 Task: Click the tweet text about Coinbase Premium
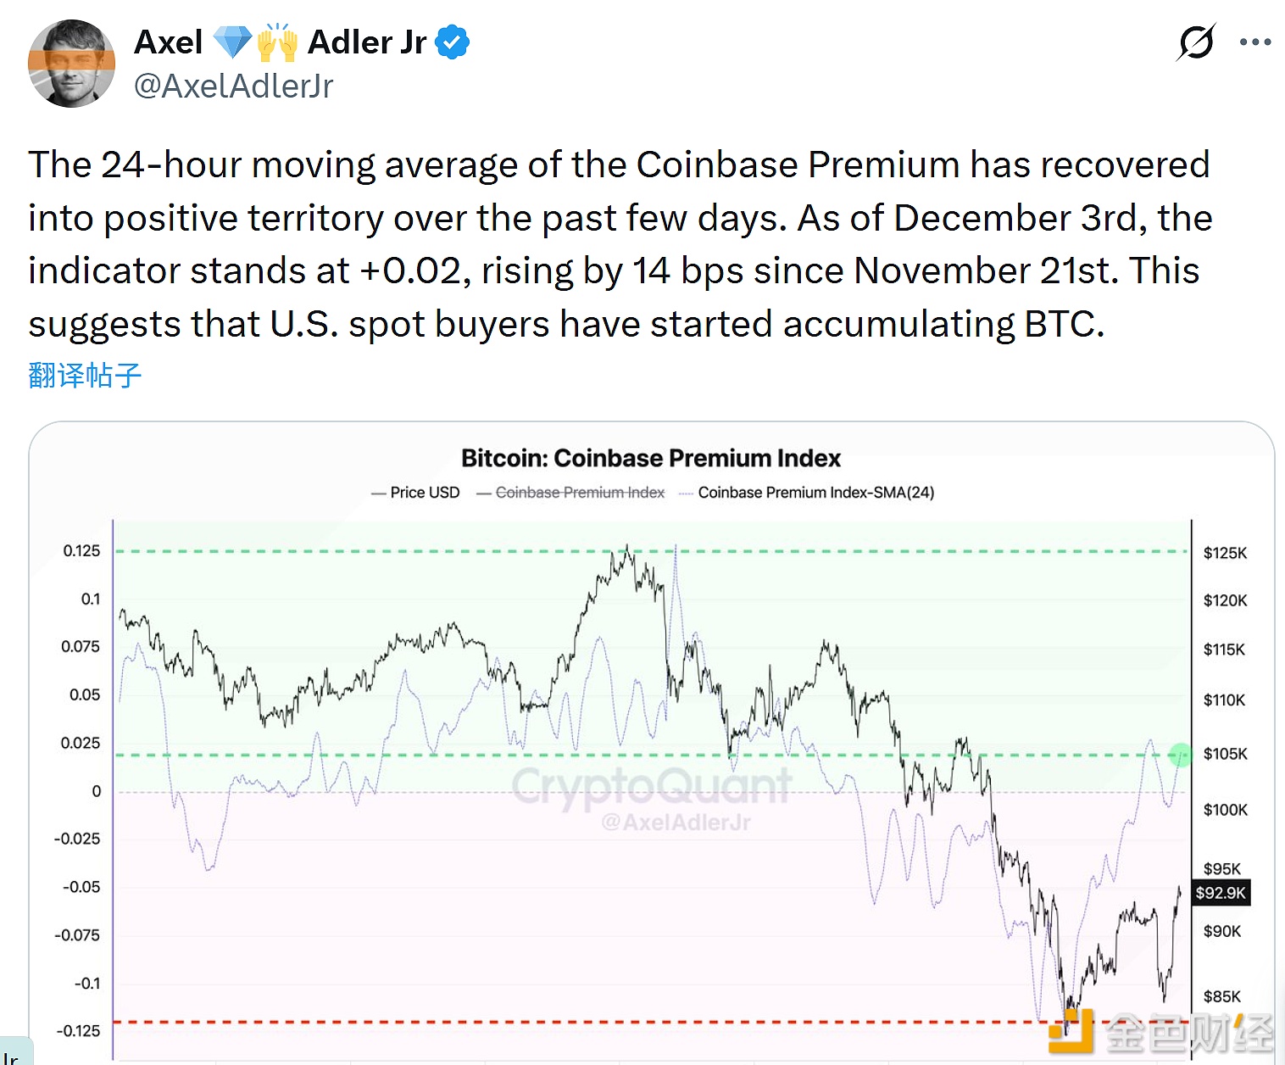(x=619, y=244)
